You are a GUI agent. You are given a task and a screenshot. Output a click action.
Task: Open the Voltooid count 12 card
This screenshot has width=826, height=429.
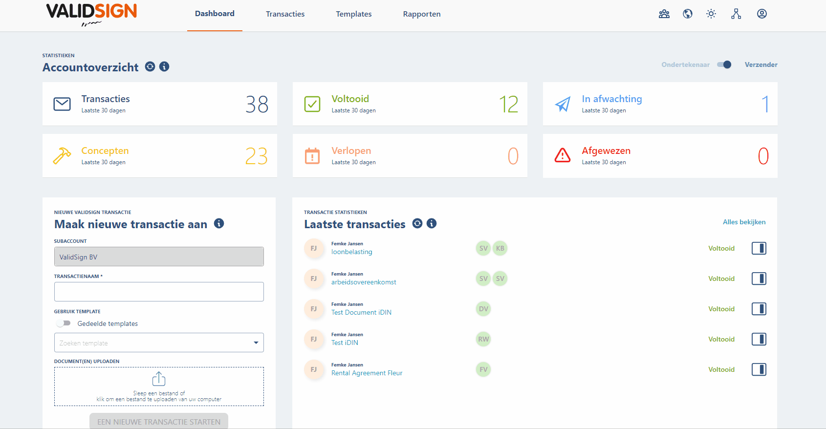click(x=410, y=104)
